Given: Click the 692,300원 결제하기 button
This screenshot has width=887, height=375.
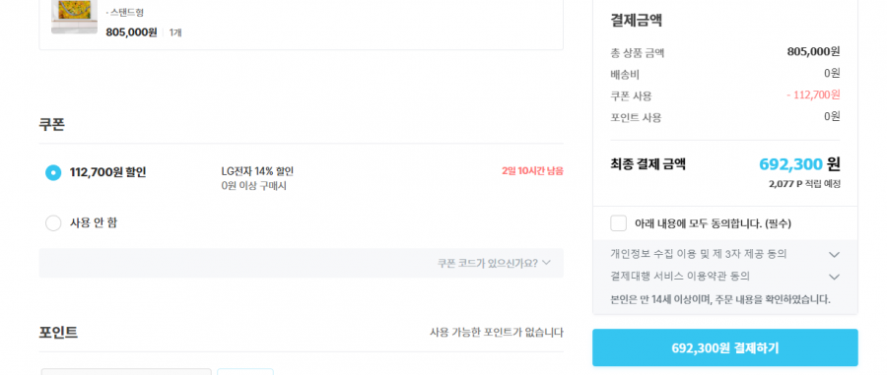Looking at the screenshot, I should click(724, 347).
